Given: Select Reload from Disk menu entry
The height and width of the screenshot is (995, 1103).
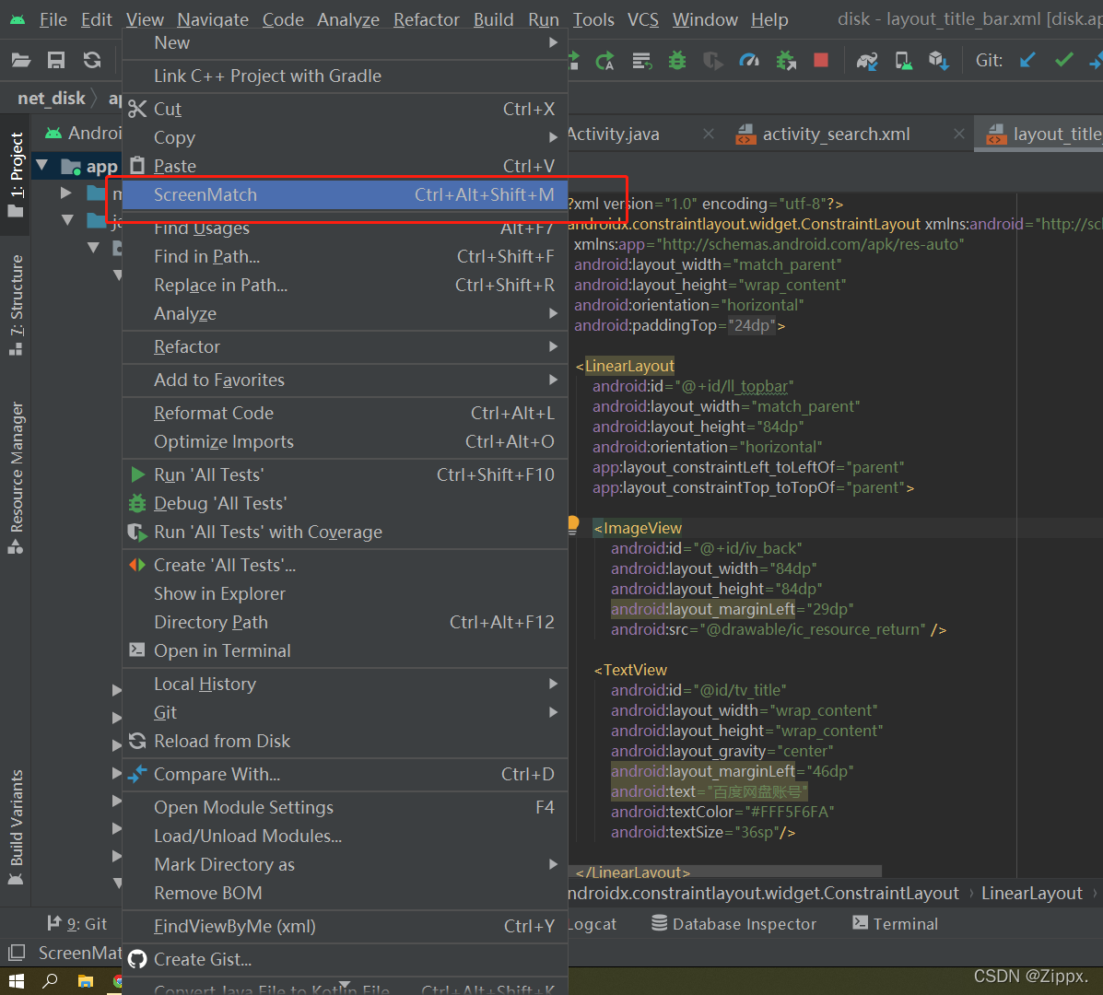Looking at the screenshot, I should pyautogui.click(x=345, y=741).
